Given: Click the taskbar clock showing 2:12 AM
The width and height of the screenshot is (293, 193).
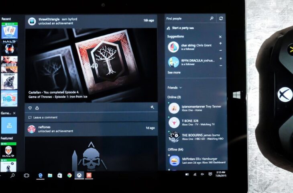Looking at the screenshot, I should click(221, 174).
